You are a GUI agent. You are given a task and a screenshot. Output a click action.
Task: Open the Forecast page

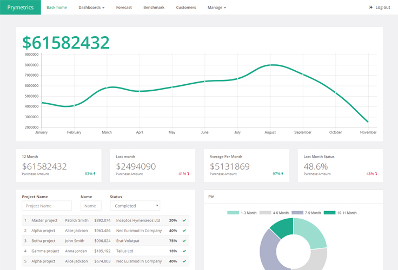tap(124, 8)
